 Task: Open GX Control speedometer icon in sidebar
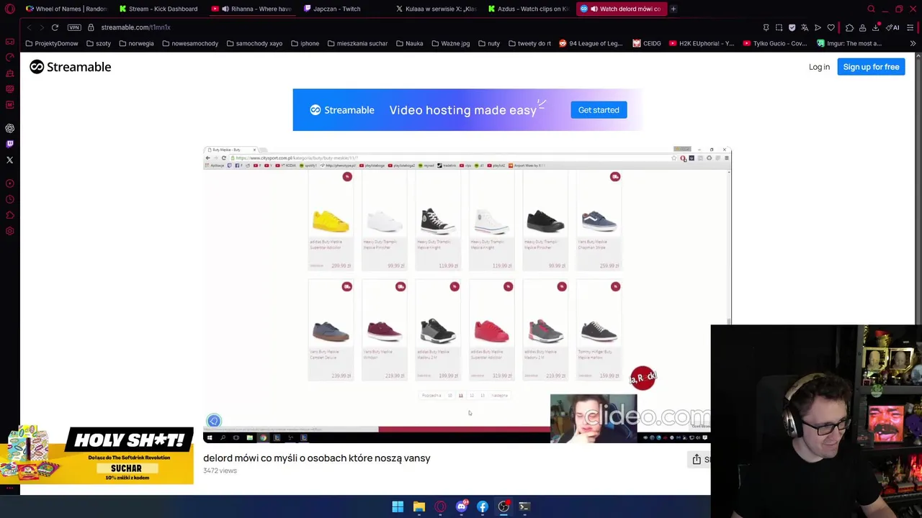pyautogui.click(x=10, y=57)
